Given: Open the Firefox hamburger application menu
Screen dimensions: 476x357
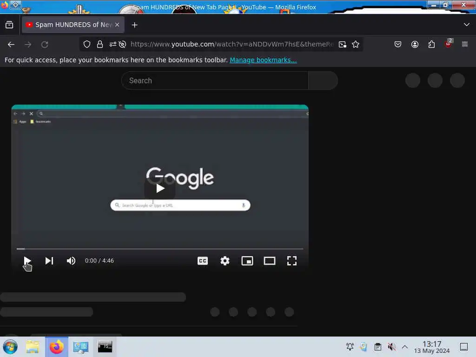Looking at the screenshot, I should (x=464, y=44).
